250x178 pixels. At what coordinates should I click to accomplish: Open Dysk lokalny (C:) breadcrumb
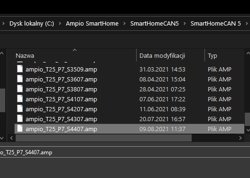[x=32, y=24]
